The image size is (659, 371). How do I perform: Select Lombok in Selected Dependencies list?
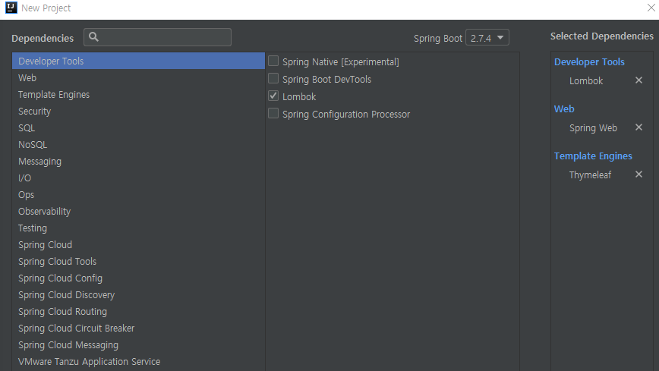tap(586, 80)
